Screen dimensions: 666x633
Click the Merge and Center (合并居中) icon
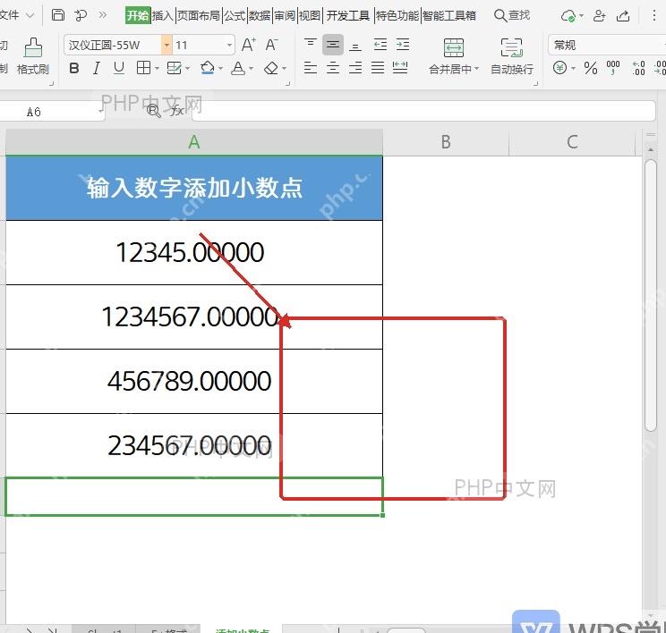(x=453, y=47)
